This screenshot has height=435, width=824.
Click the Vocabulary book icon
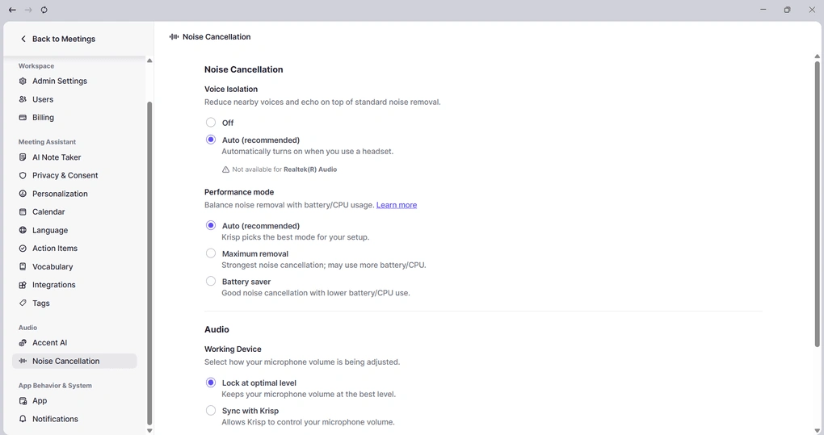pyautogui.click(x=23, y=266)
